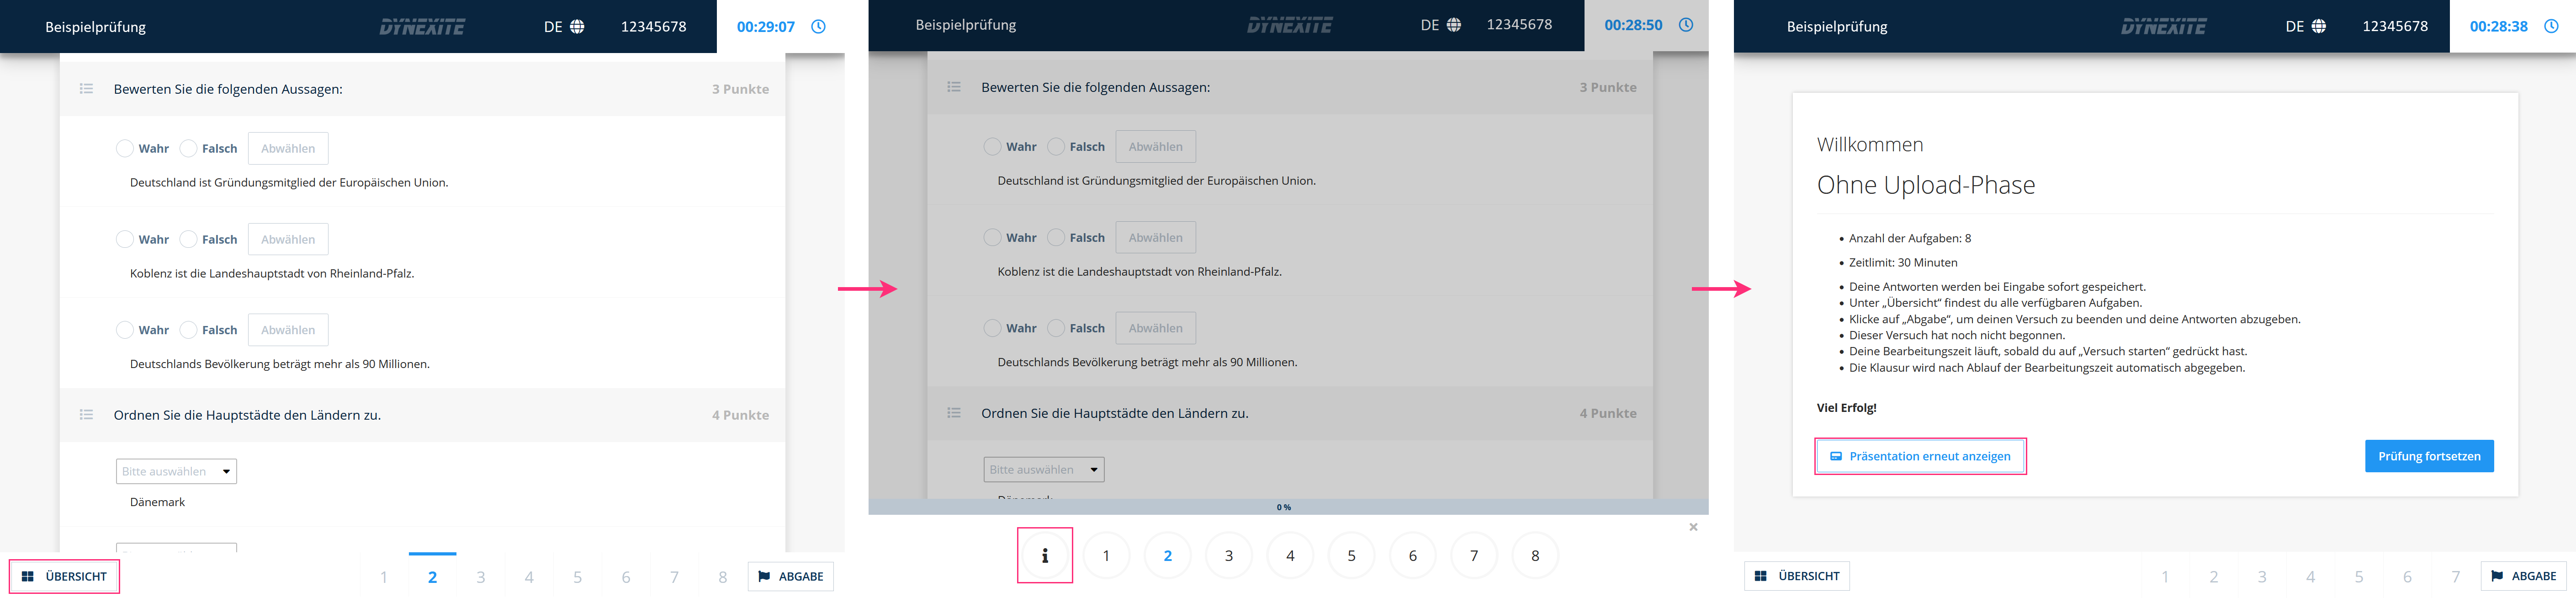Click the DYNEXITE logo in the Willkommen screen
This screenshot has width=2576, height=598.
pos(2164,27)
